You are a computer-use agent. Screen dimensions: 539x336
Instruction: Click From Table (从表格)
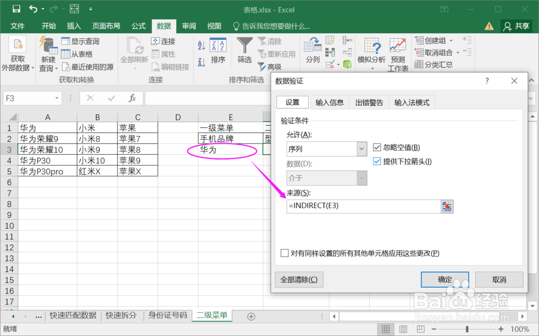77,54
